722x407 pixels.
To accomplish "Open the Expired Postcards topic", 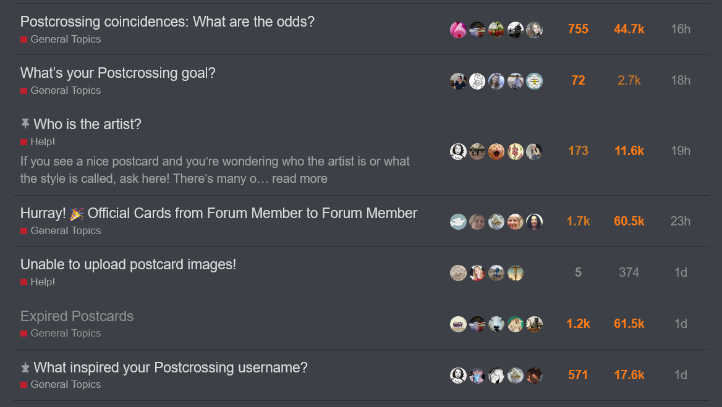I will click(x=77, y=316).
